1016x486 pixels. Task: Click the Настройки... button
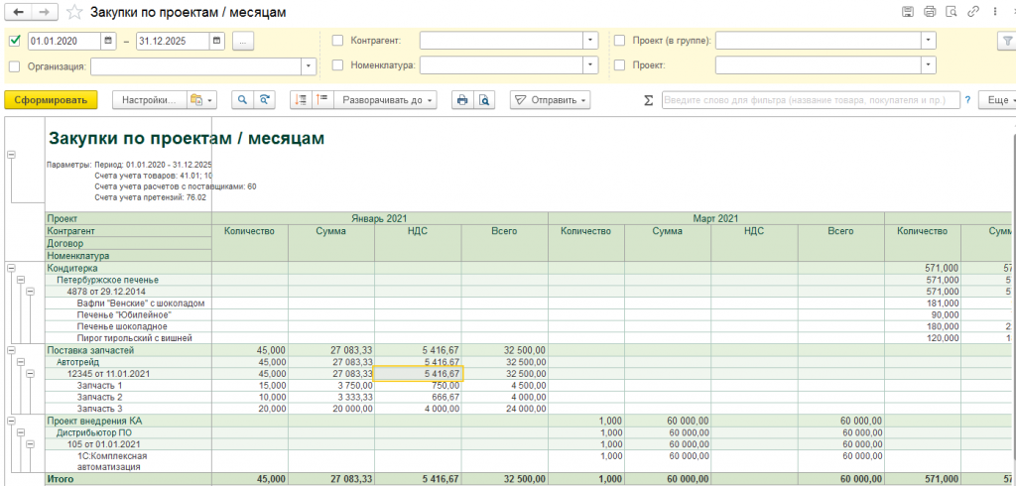click(x=151, y=100)
